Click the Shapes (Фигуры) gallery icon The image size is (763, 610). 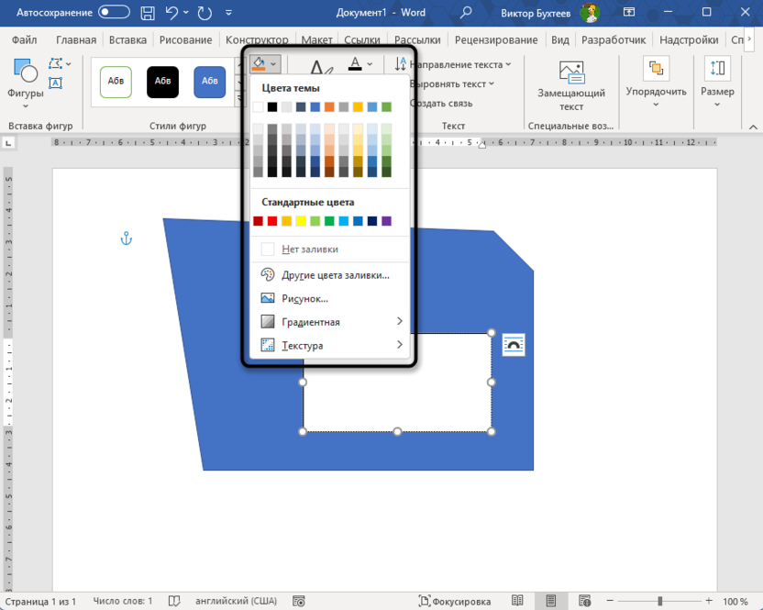(x=25, y=77)
